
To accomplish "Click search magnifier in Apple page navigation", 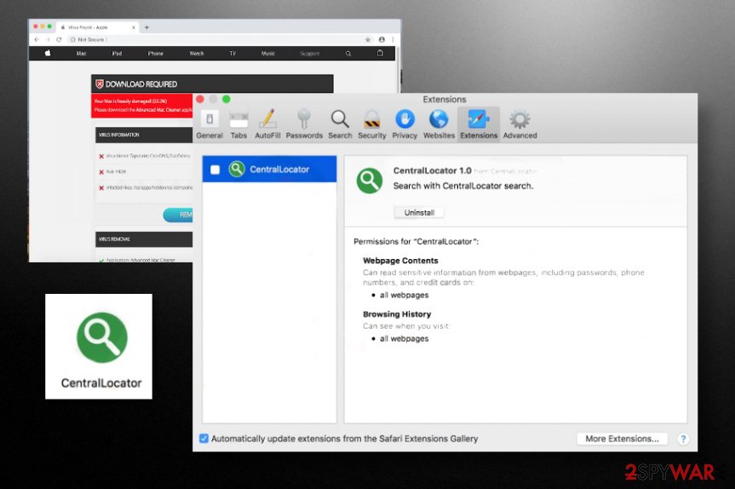I will point(348,54).
